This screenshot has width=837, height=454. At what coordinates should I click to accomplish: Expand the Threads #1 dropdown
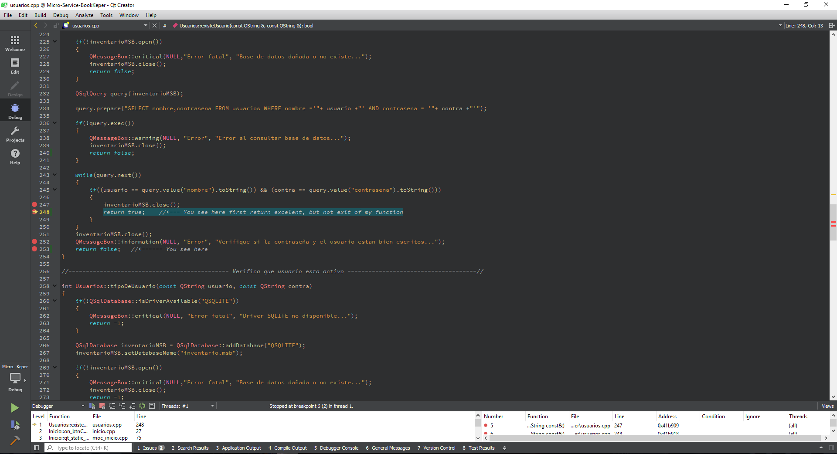pos(212,406)
